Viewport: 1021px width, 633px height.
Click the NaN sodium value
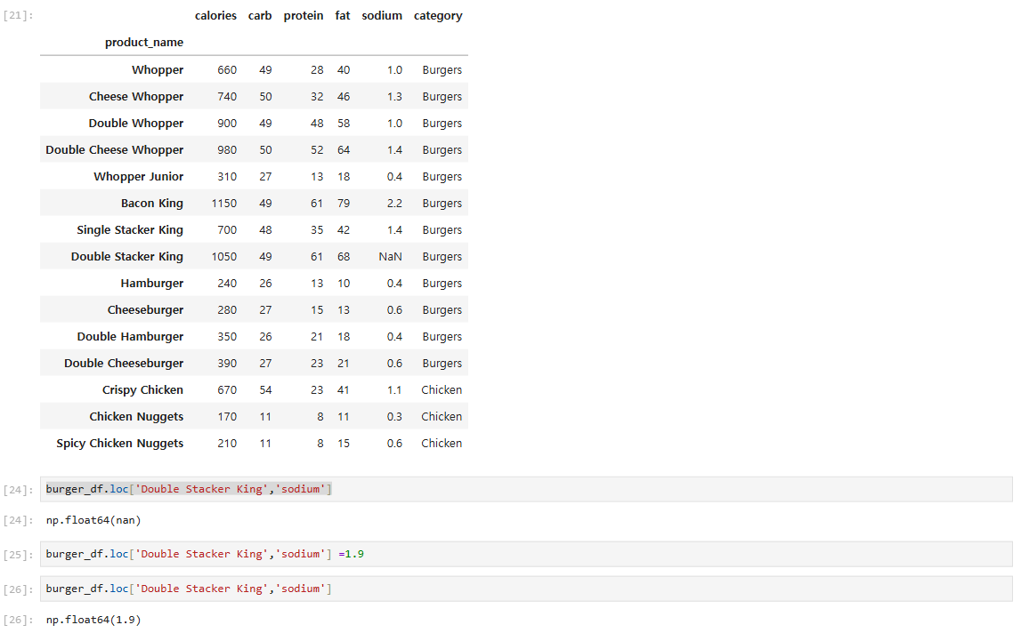(x=390, y=256)
